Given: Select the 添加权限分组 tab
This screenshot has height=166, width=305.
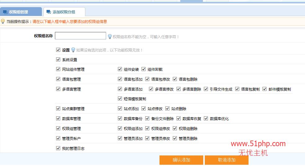Looking at the screenshot, I should click(64, 12).
